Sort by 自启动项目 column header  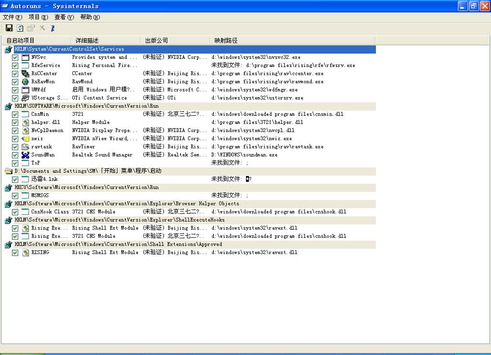36,41
